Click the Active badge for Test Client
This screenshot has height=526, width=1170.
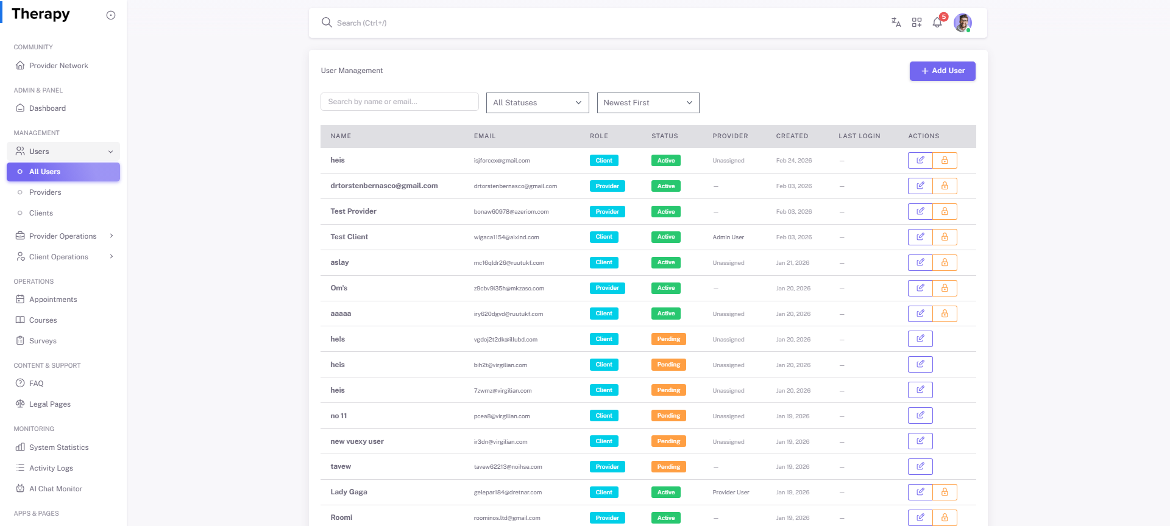pos(666,237)
